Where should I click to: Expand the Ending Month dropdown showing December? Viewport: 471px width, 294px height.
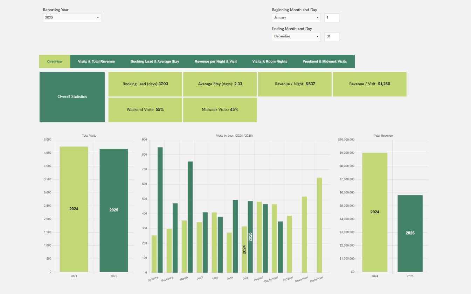[296, 36]
